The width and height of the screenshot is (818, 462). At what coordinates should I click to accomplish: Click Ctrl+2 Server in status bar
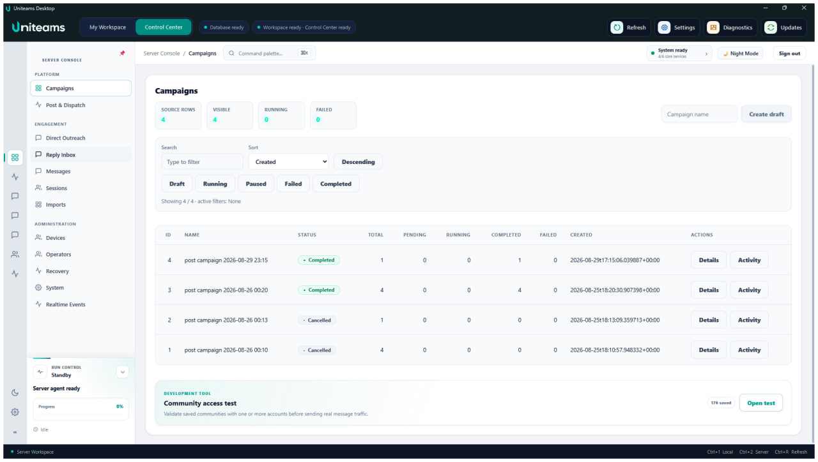[754, 452]
